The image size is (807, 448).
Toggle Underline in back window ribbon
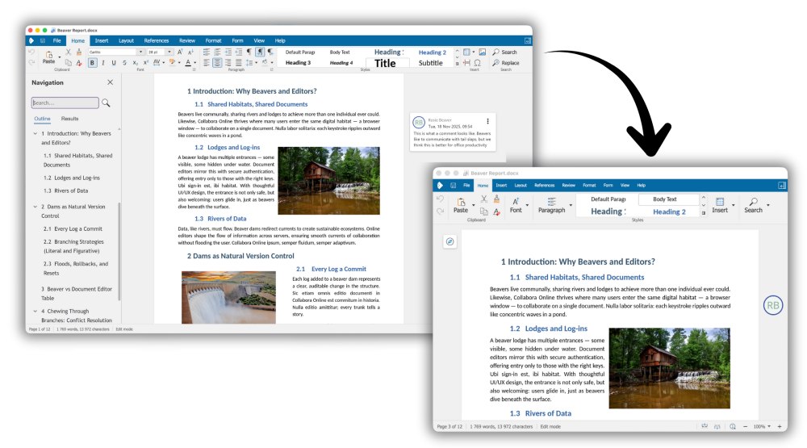click(114, 63)
